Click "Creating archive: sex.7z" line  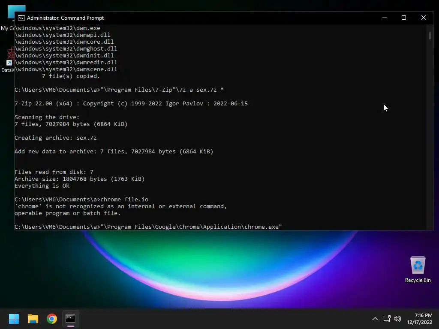(55, 138)
